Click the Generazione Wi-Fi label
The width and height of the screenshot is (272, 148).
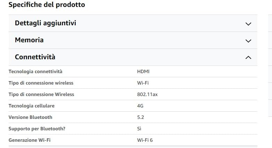[30, 140]
